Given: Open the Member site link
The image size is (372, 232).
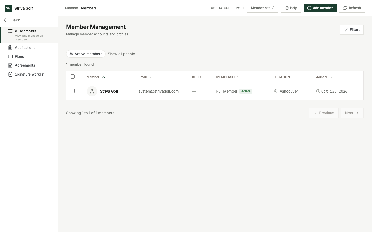Looking at the screenshot, I should [263, 8].
